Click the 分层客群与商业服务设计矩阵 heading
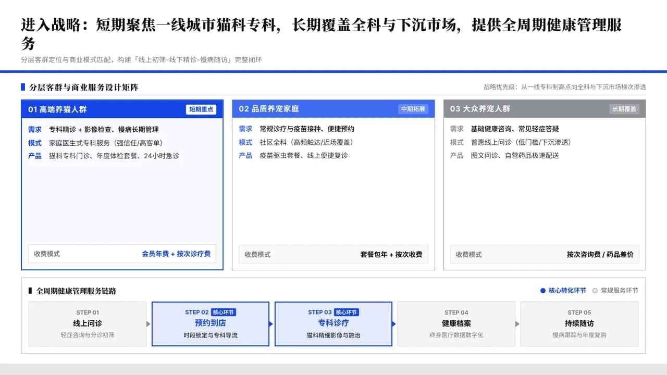The height and width of the screenshot is (375, 667). [x=84, y=87]
